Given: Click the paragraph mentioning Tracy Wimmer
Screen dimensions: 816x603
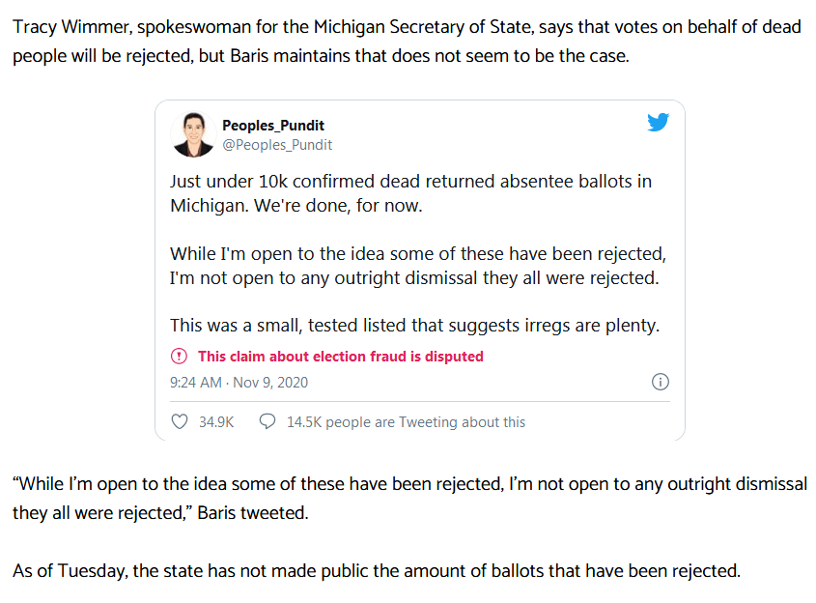Looking at the screenshot, I should pyautogui.click(x=407, y=42).
